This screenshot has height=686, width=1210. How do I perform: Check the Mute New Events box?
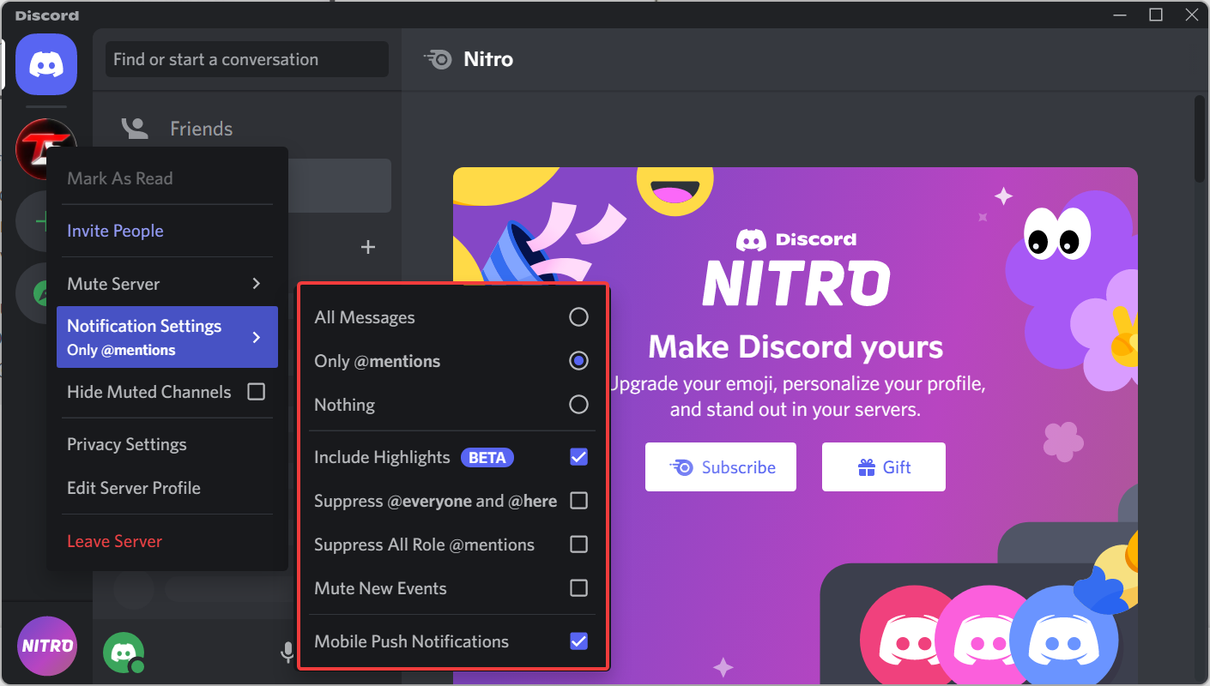(579, 588)
